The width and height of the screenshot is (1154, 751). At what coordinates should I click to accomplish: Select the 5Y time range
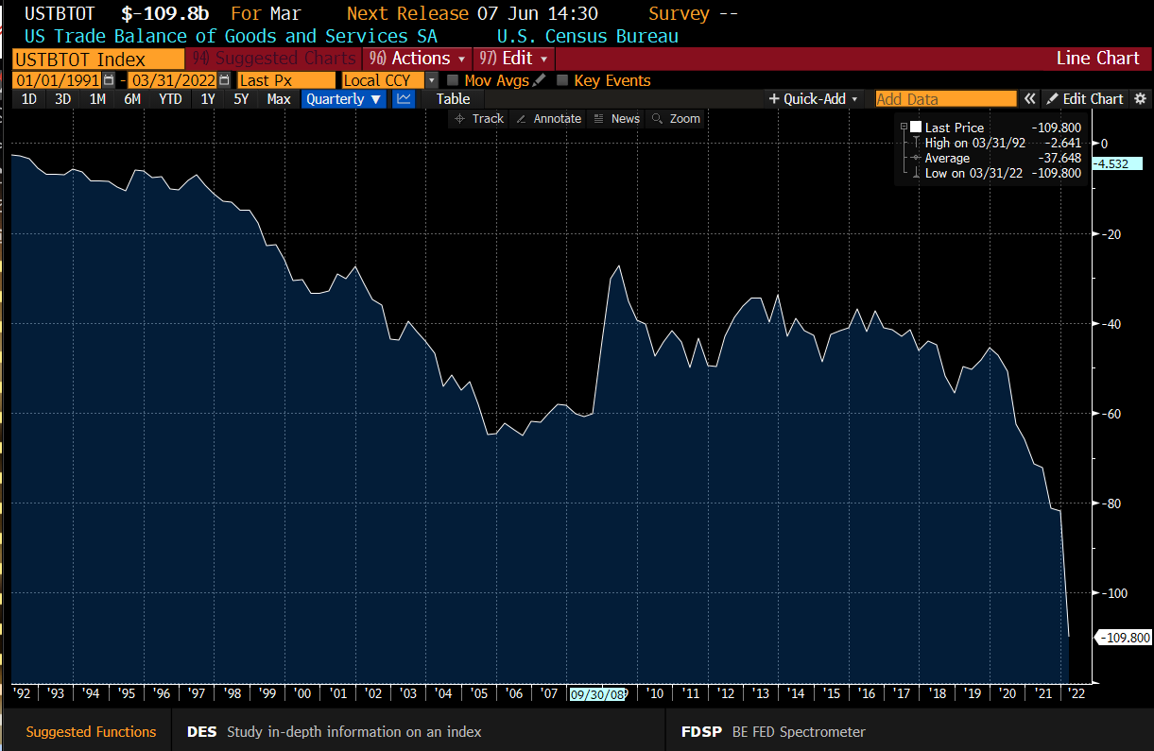point(241,99)
